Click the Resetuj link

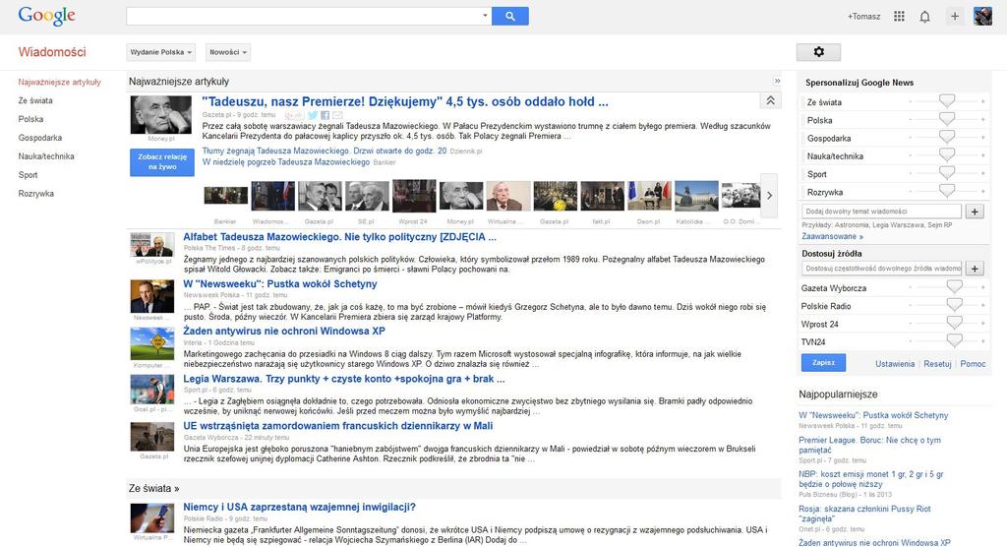click(x=937, y=364)
